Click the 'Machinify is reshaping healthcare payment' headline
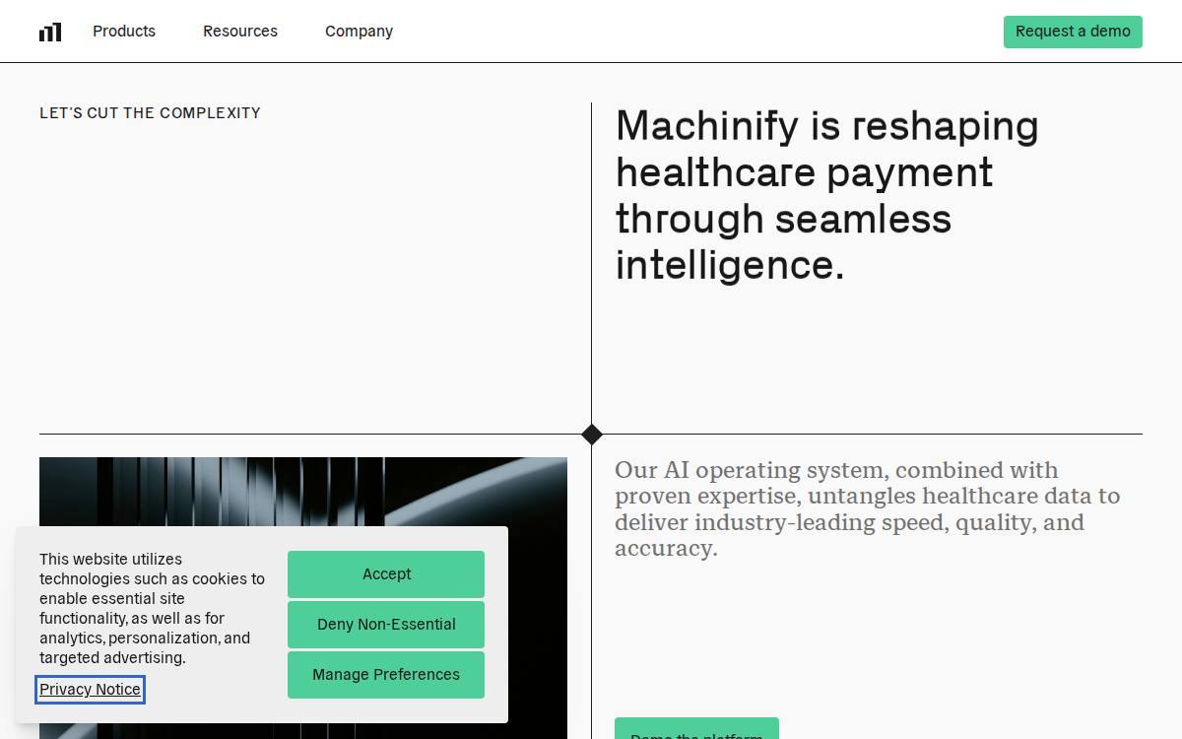The height and width of the screenshot is (739, 1182). [x=827, y=195]
